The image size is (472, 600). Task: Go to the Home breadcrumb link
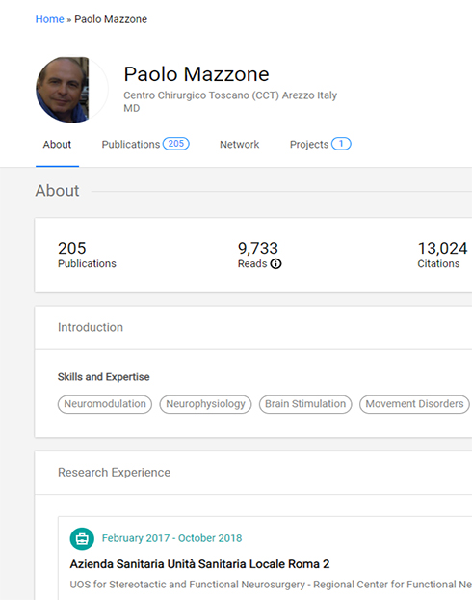pyautogui.click(x=50, y=19)
